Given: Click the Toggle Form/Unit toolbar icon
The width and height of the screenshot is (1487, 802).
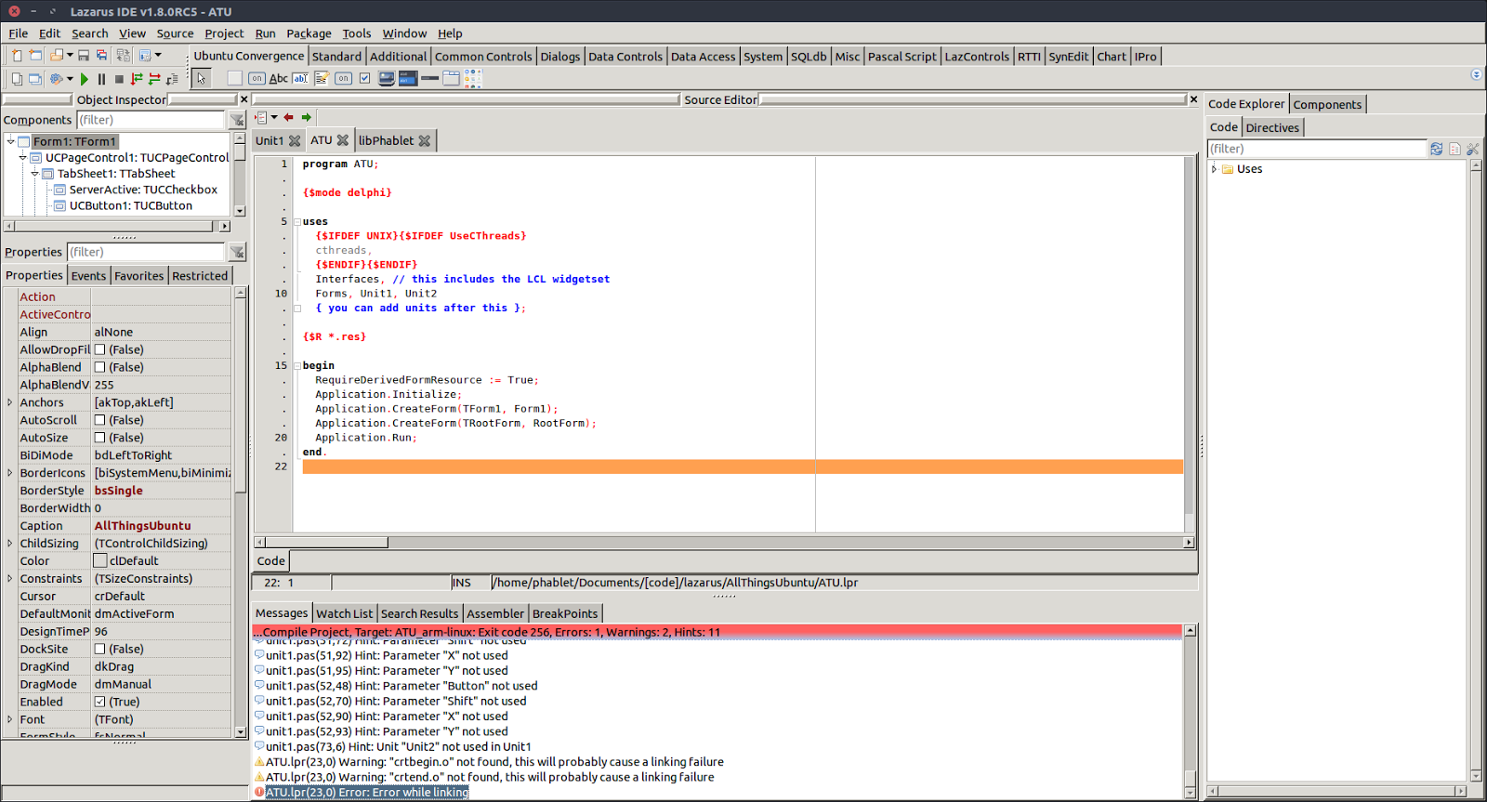Looking at the screenshot, I should pos(123,56).
